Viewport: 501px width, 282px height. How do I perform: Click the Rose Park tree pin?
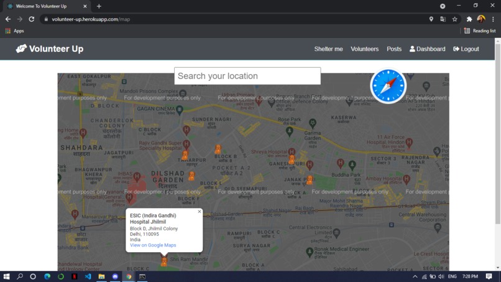[290, 131]
